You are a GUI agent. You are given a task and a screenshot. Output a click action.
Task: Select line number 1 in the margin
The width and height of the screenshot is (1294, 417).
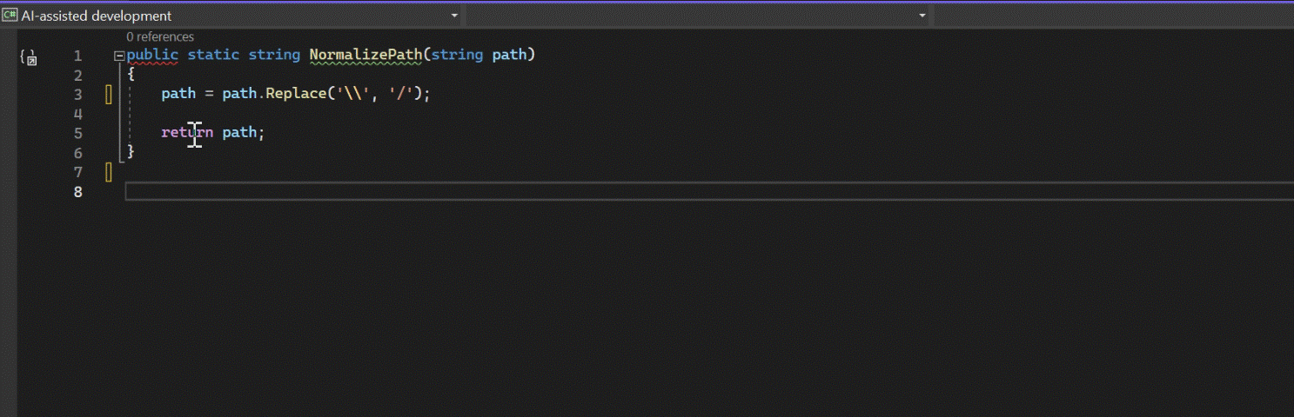click(78, 55)
